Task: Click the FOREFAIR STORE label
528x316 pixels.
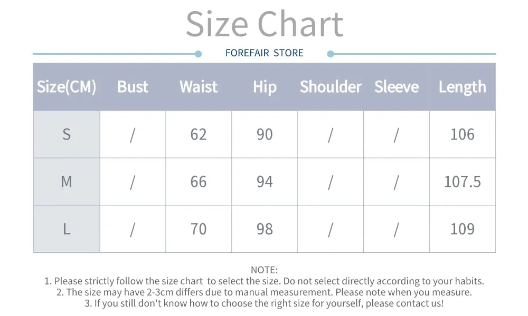Action: [x=265, y=53]
